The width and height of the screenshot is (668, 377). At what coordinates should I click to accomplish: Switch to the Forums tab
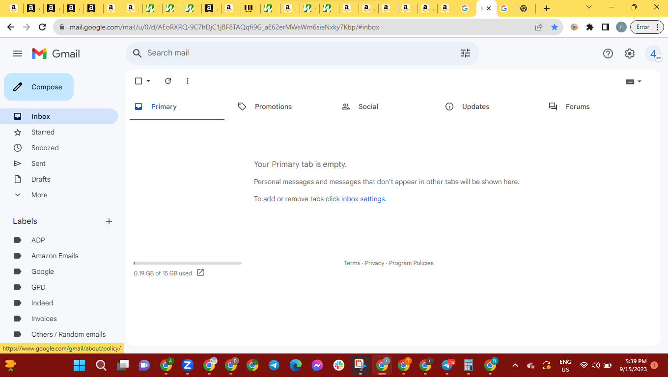[x=591, y=107]
